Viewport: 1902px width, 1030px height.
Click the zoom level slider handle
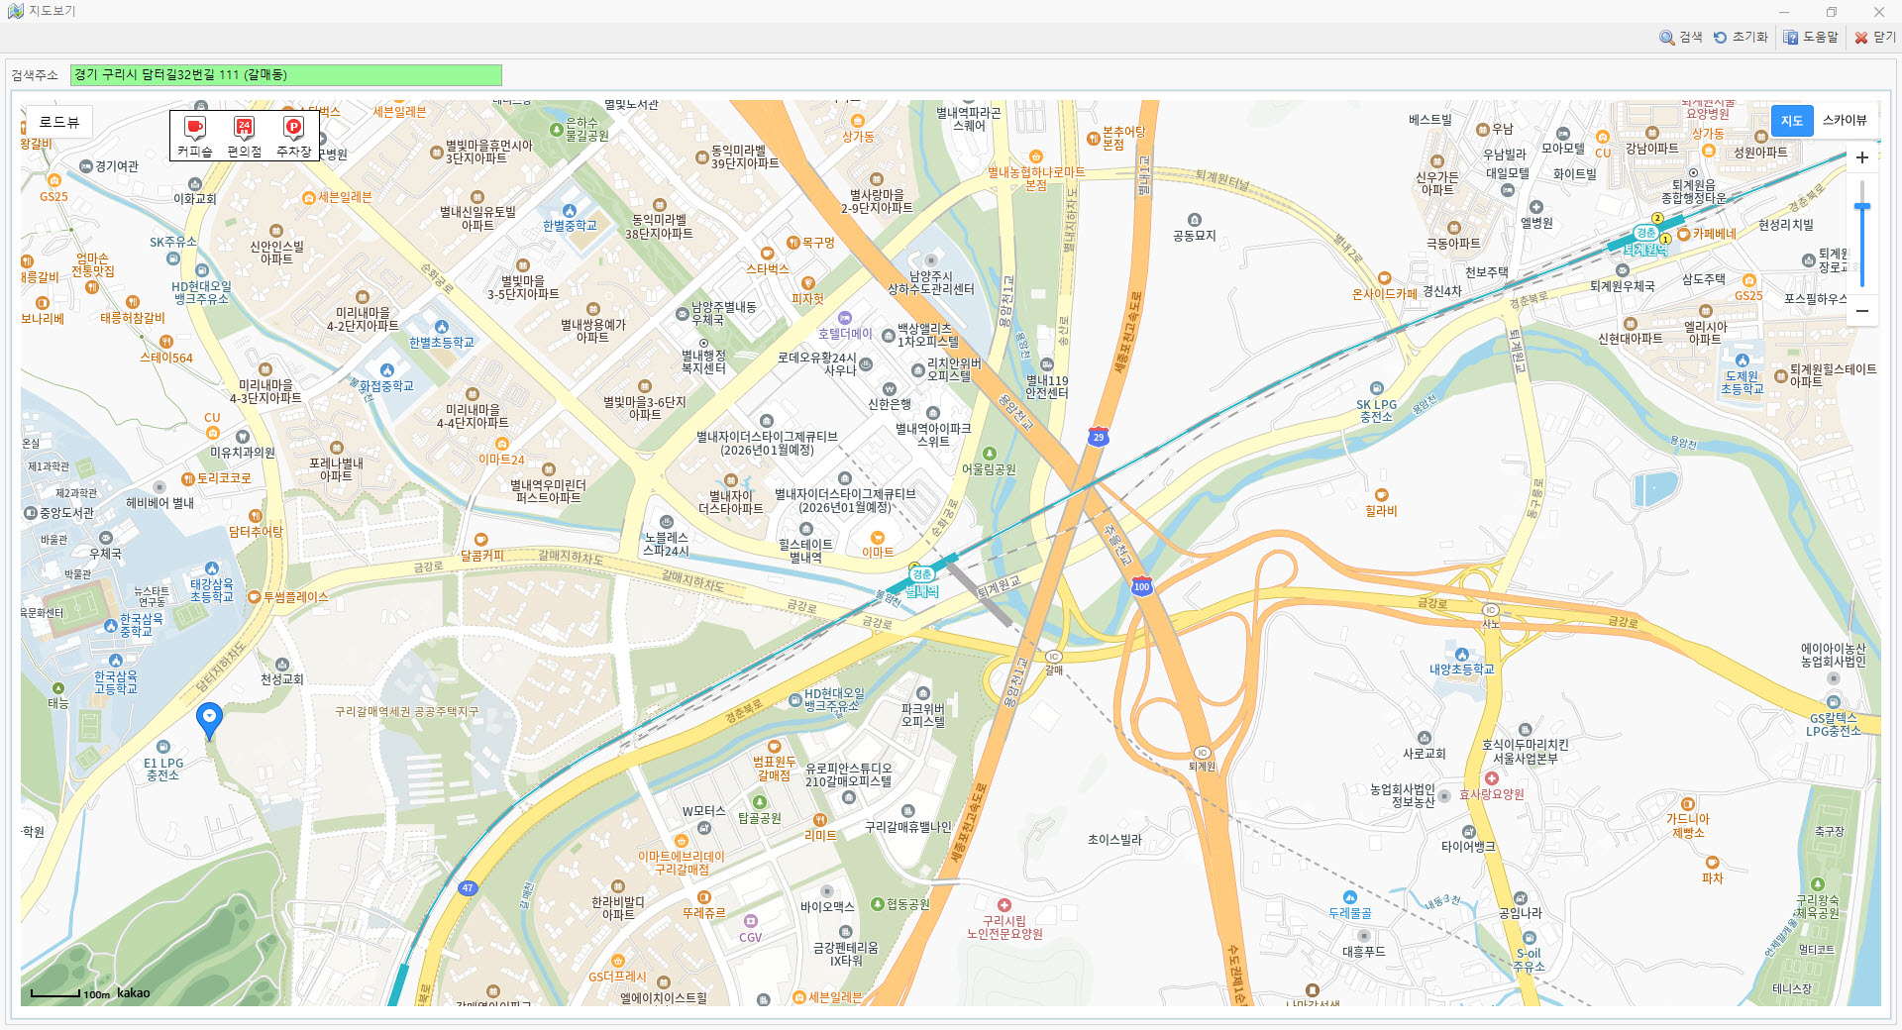tap(1861, 207)
